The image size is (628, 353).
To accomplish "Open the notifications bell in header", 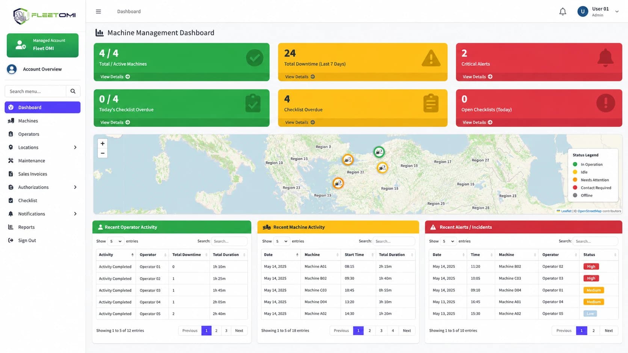I will pyautogui.click(x=562, y=12).
